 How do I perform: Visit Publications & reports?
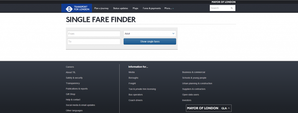coord(77,89)
